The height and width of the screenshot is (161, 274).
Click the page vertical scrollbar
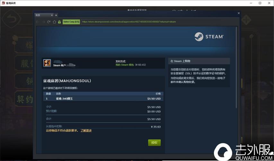click(x=237, y=67)
